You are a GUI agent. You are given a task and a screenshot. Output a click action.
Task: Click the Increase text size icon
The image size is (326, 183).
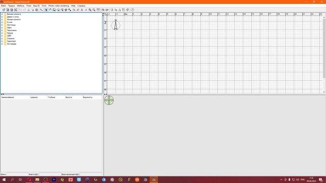[74, 10]
